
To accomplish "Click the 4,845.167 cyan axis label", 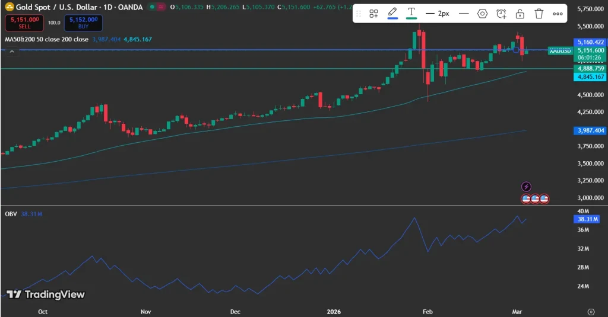I will pos(590,76).
